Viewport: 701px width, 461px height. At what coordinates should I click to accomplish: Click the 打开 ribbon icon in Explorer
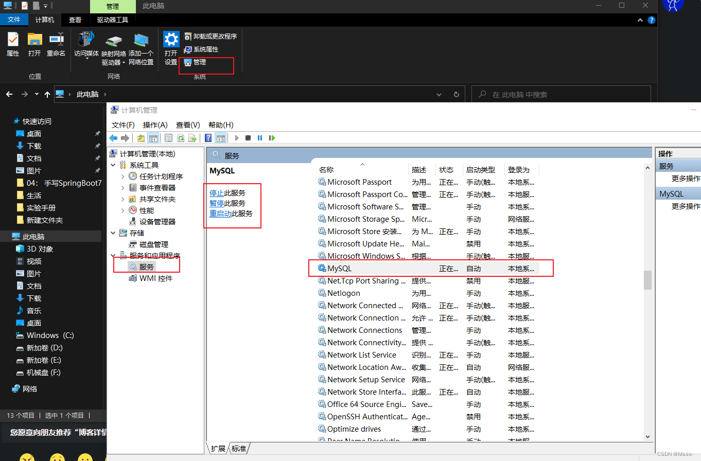click(34, 44)
